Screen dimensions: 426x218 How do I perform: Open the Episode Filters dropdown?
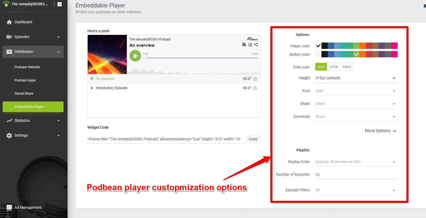(x=356, y=190)
